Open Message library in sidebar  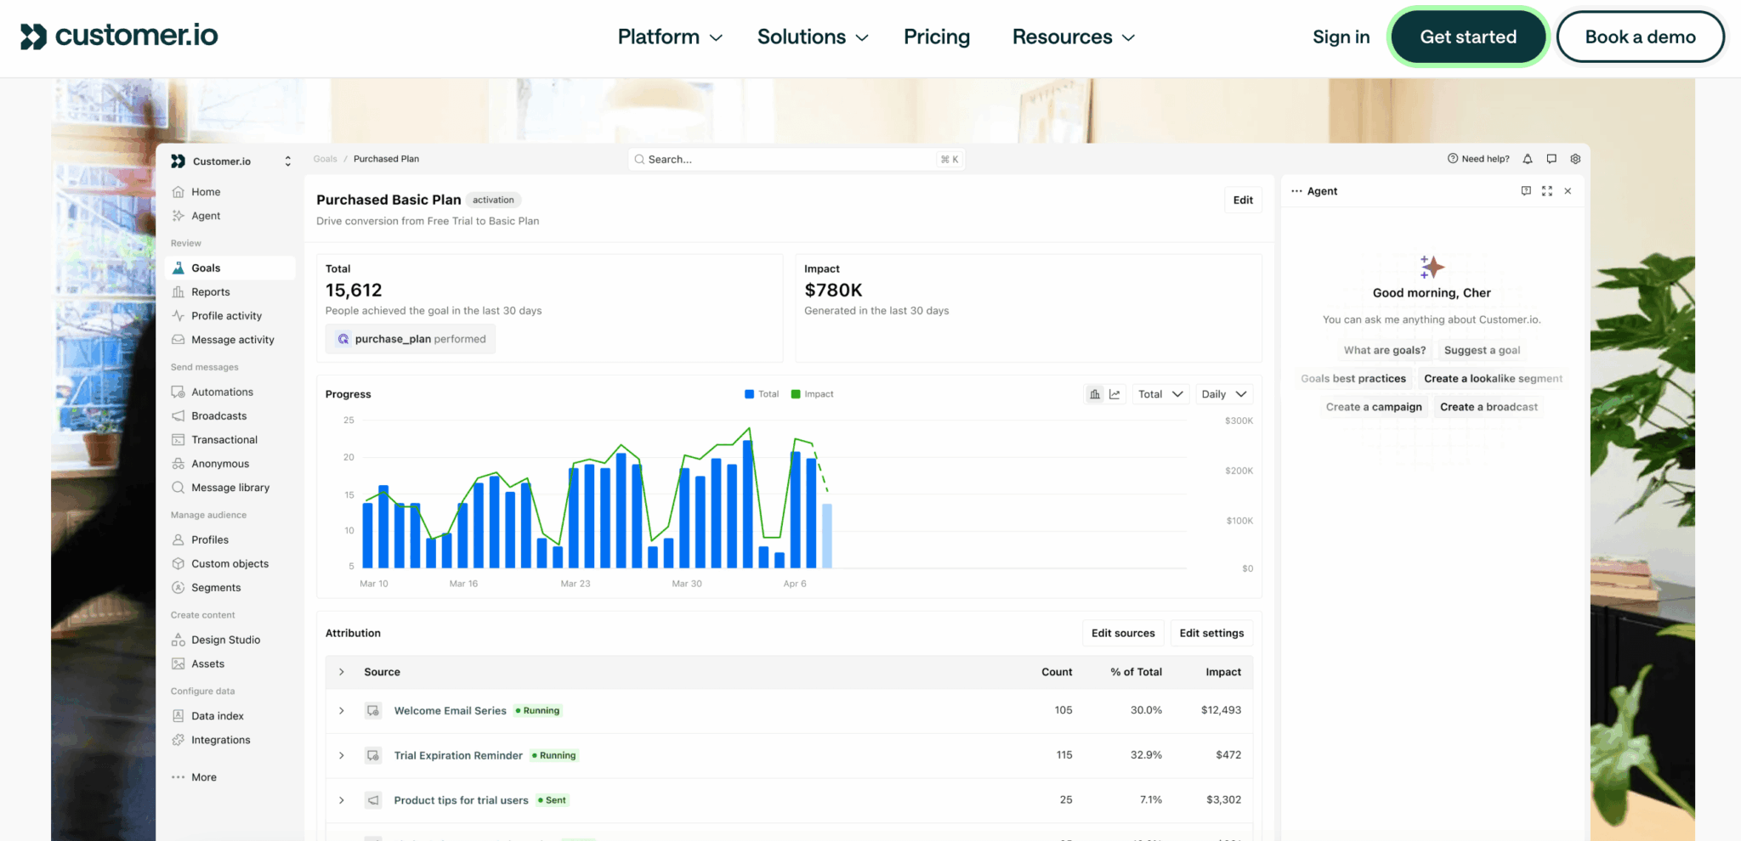coord(230,488)
